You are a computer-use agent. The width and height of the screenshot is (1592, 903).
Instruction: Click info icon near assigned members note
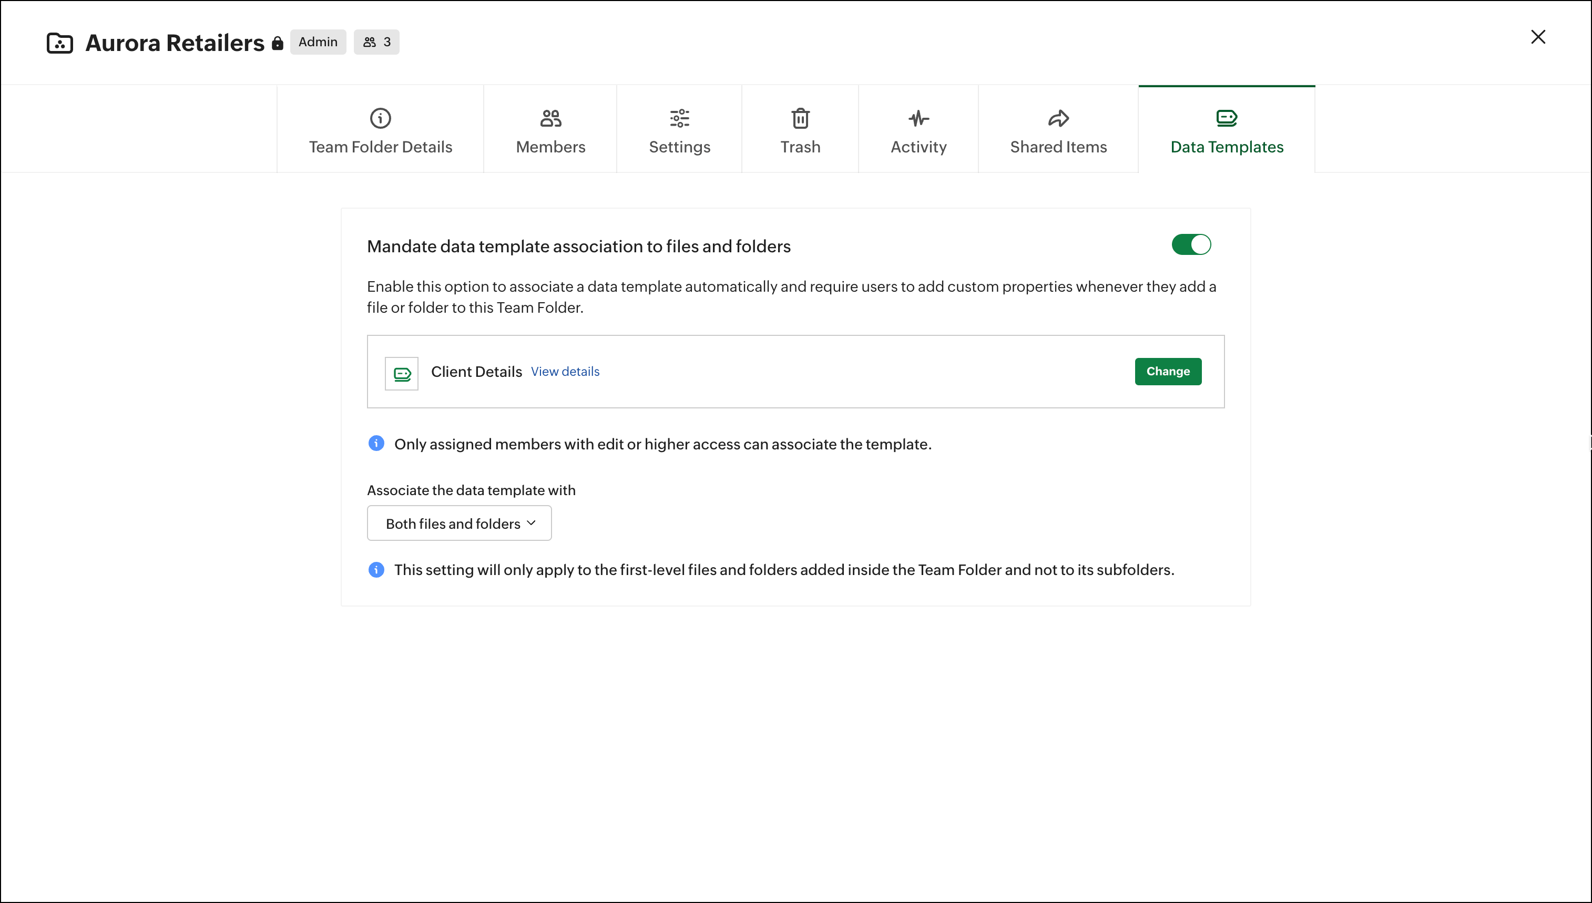(x=376, y=444)
